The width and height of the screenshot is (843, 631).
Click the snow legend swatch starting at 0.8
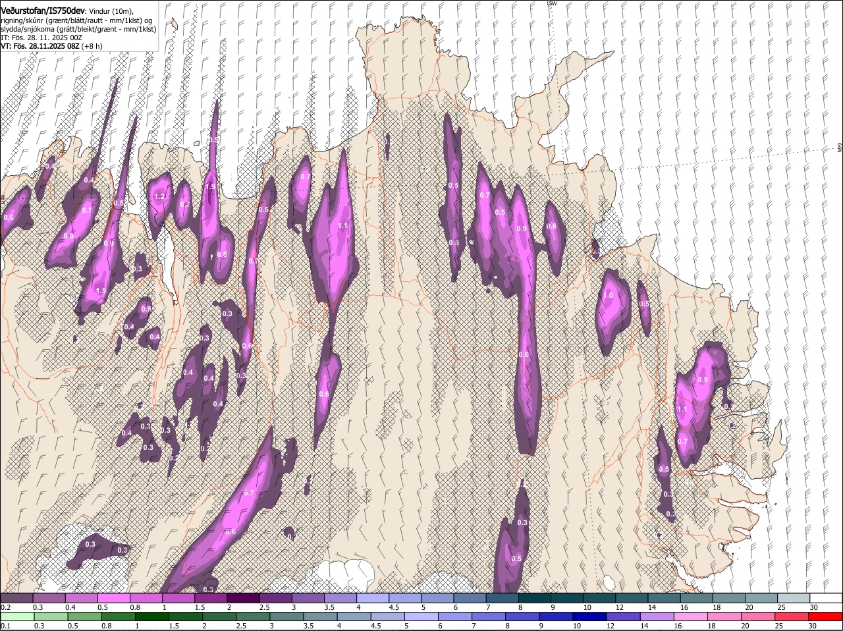146,598
